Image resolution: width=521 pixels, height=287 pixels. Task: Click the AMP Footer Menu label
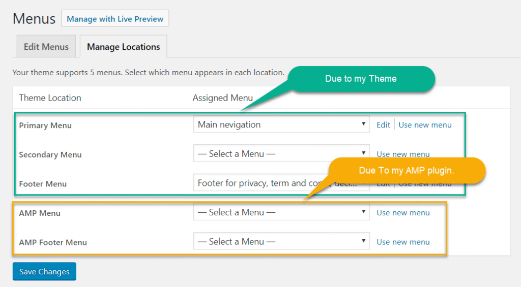point(53,242)
